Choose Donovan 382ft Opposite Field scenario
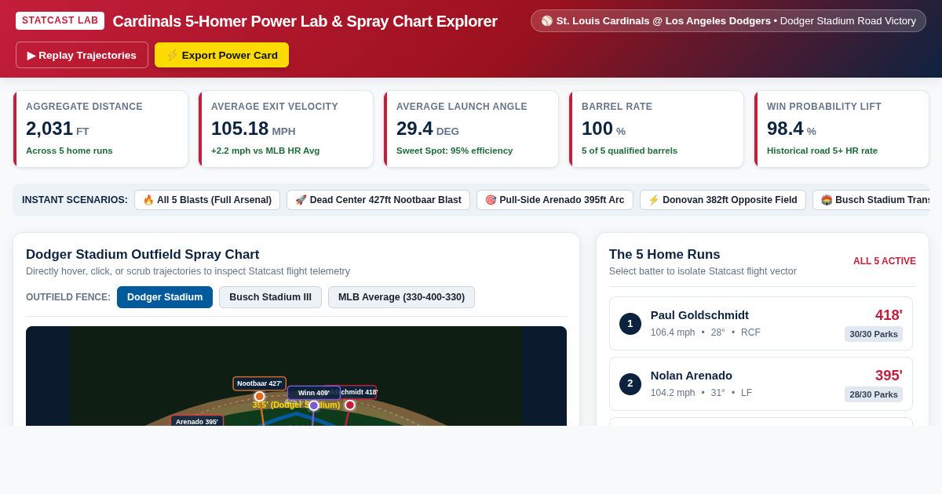This screenshot has height=494, width=942. pos(723,200)
